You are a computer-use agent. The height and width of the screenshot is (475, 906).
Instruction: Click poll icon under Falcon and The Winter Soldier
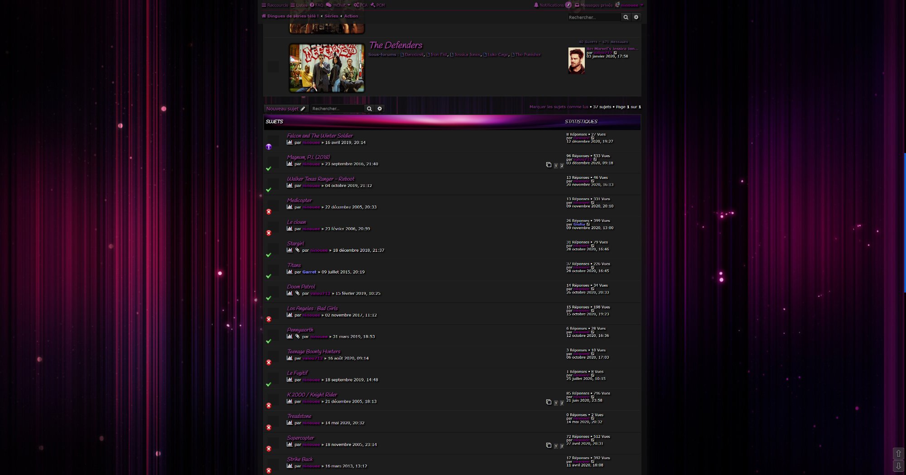tap(289, 142)
